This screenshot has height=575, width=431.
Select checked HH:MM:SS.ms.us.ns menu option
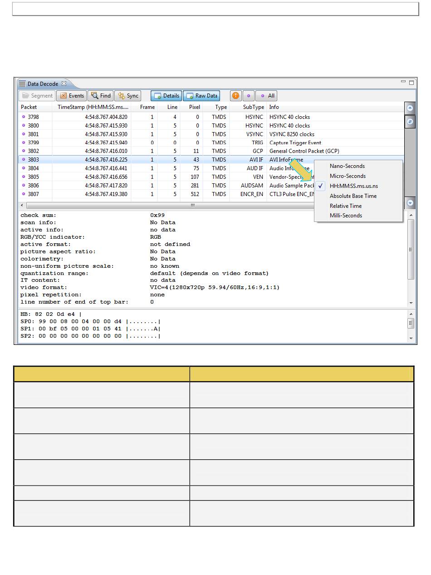(353, 186)
